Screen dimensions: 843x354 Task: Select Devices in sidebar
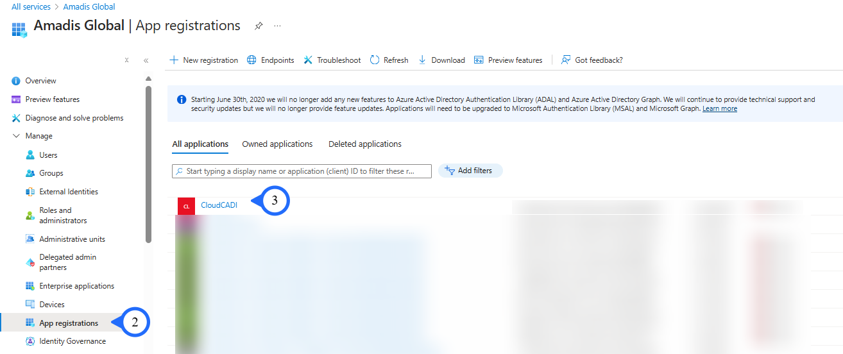pos(52,305)
